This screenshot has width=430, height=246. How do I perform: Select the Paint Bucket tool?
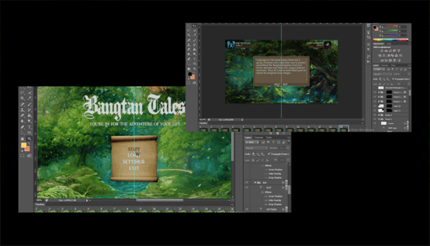pos(30,115)
